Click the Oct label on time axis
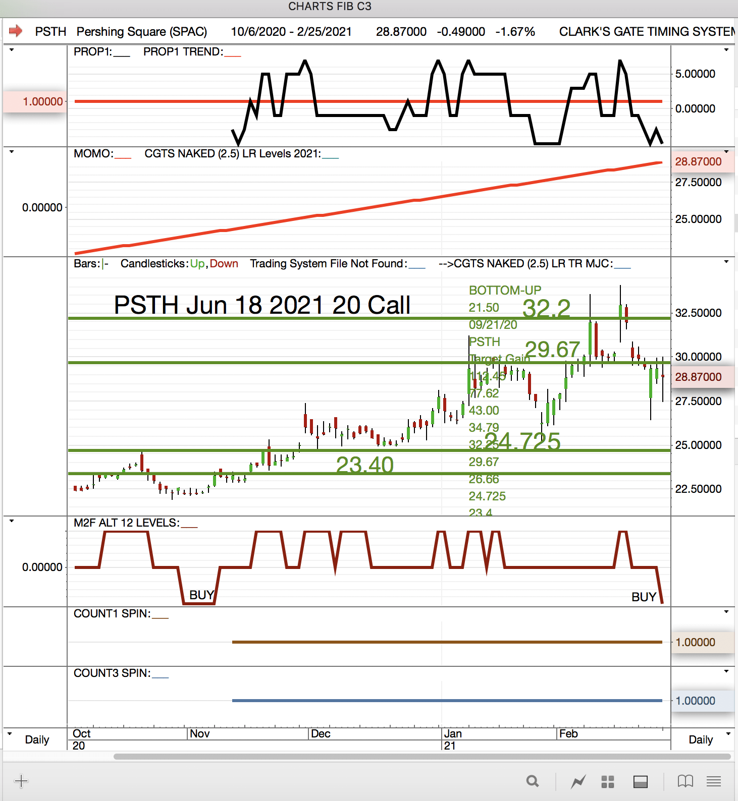Image resolution: width=738 pixels, height=801 pixels. click(82, 733)
